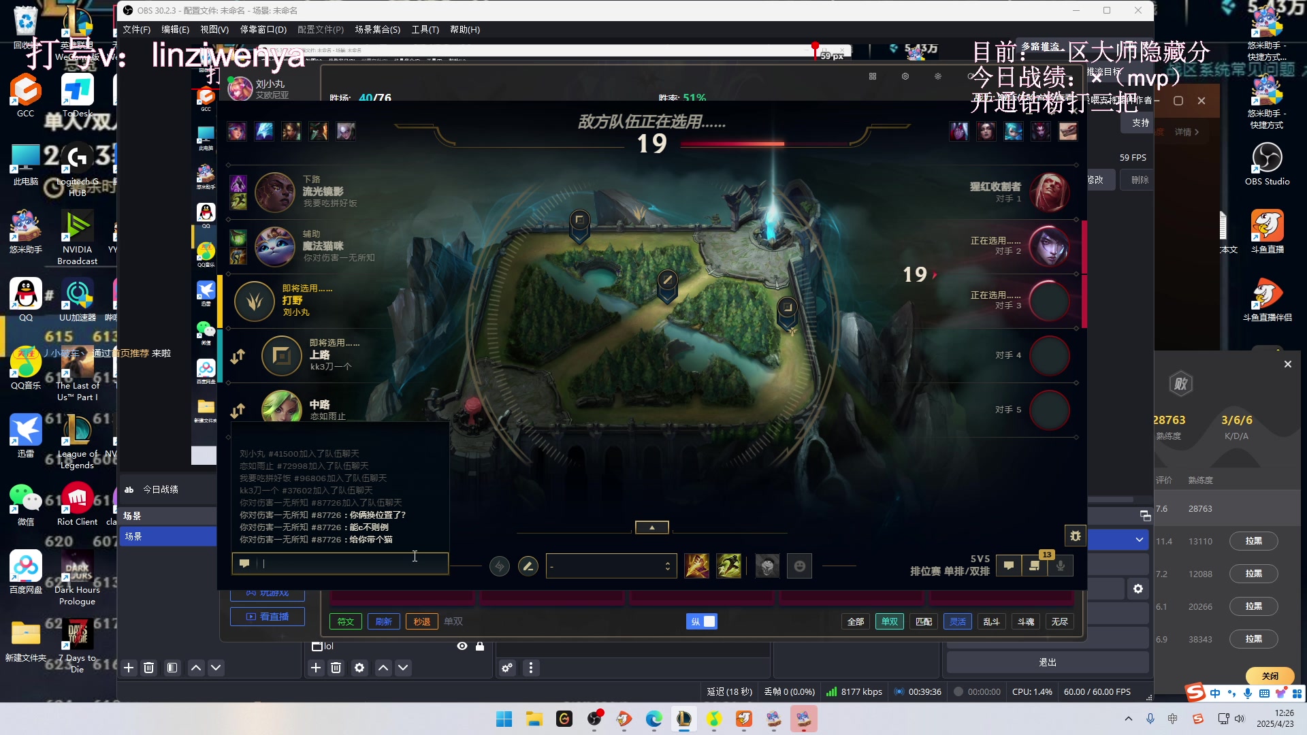Click the blue 刷新 button
Image resolution: width=1307 pixels, height=735 pixels.
384,621
